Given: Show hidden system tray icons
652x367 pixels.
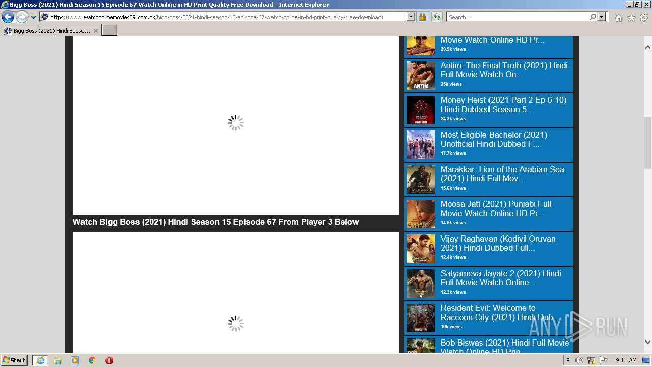Looking at the screenshot, I should click(568, 360).
